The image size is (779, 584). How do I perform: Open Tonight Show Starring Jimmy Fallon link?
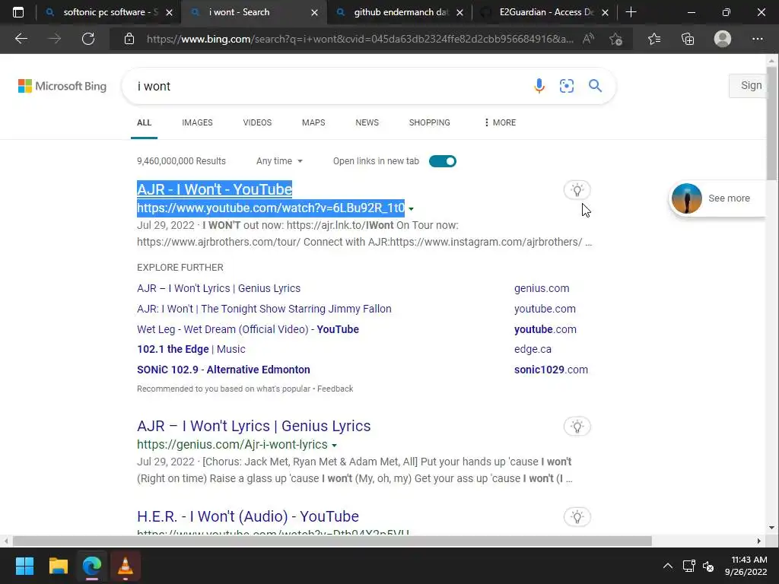click(264, 309)
